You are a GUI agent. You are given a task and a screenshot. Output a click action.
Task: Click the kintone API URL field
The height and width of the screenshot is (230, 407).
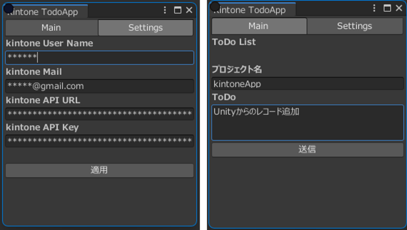tap(99, 114)
